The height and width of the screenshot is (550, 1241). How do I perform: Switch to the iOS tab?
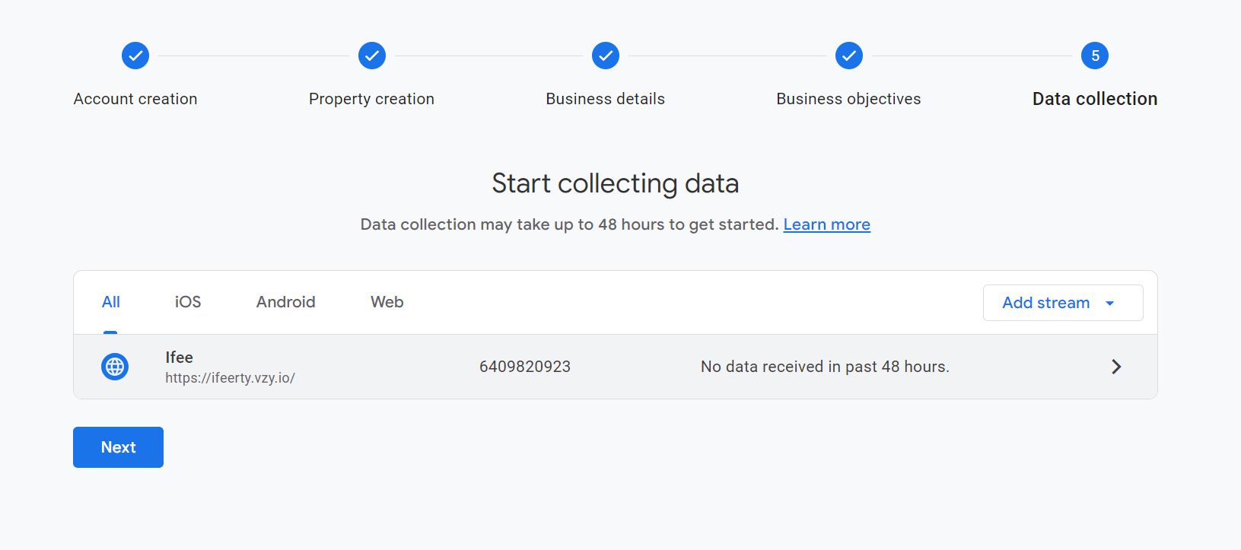[188, 302]
